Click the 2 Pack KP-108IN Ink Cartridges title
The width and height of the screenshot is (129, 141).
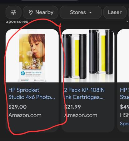point(84,94)
